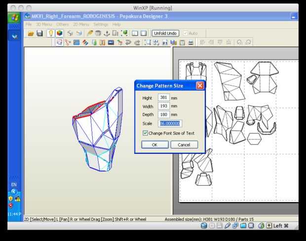The image size is (306, 241).
Task: Click the anchor icon in toolbar
Action: click(107, 34)
